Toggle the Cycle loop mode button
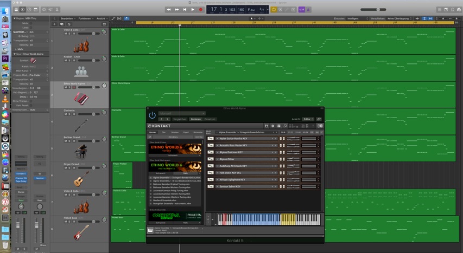 tap(274, 9)
